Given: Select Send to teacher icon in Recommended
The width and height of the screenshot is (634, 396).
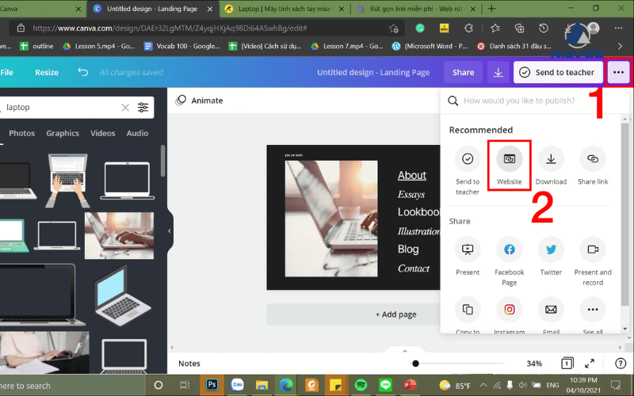Looking at the screenshot, I should point(468,159).
